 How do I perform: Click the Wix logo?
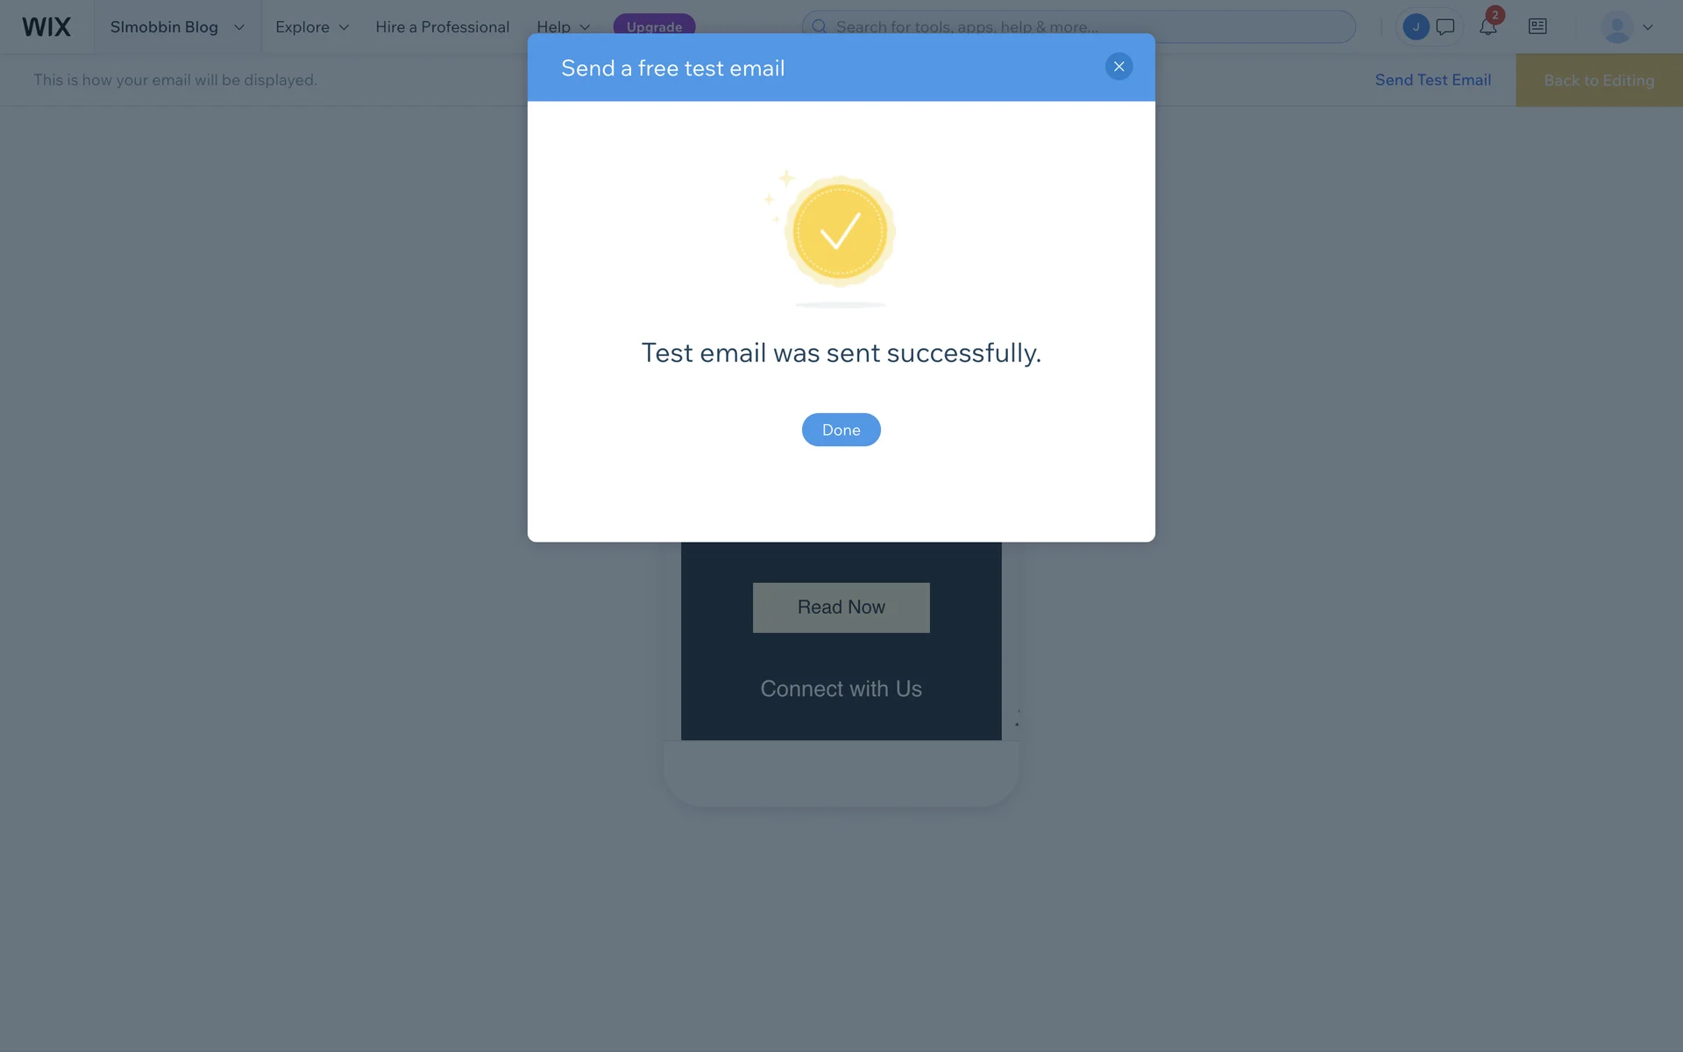(x=46, y=26)
